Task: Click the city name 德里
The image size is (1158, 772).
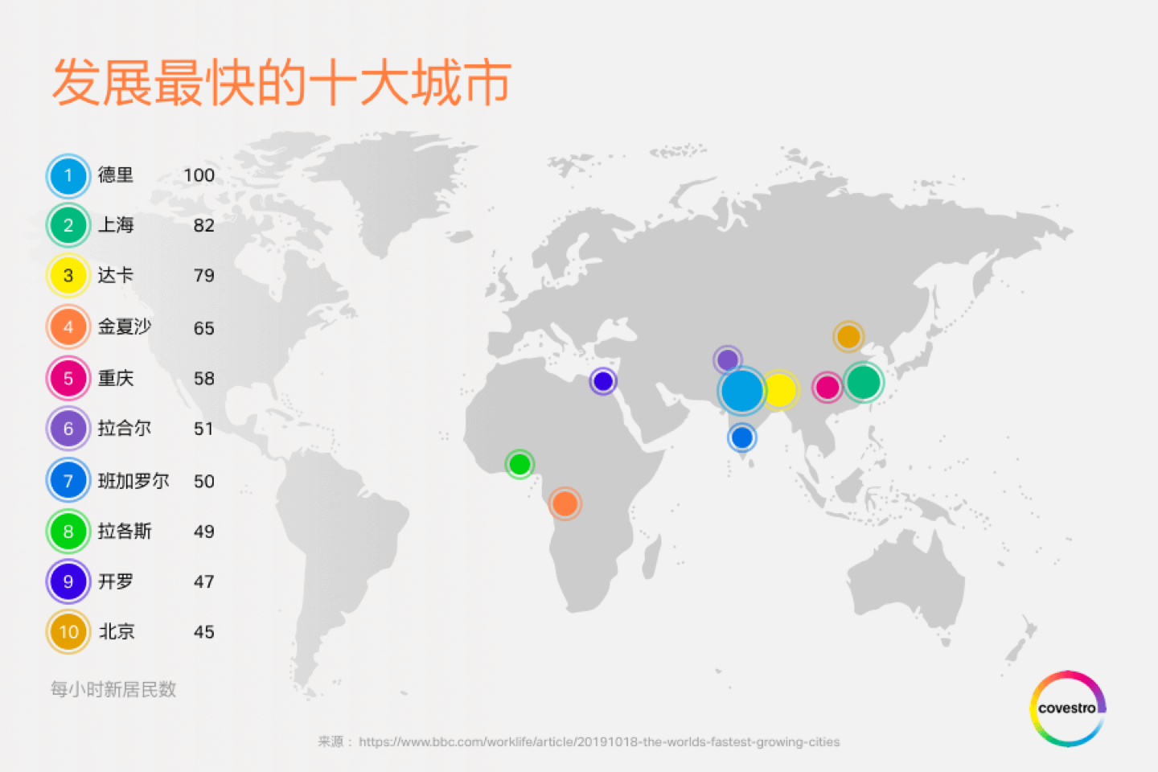Action: click(116, 175)
